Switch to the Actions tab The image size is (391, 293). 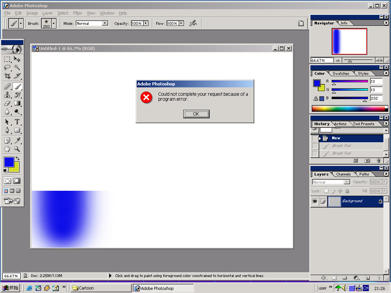click(x=340, y=124)
